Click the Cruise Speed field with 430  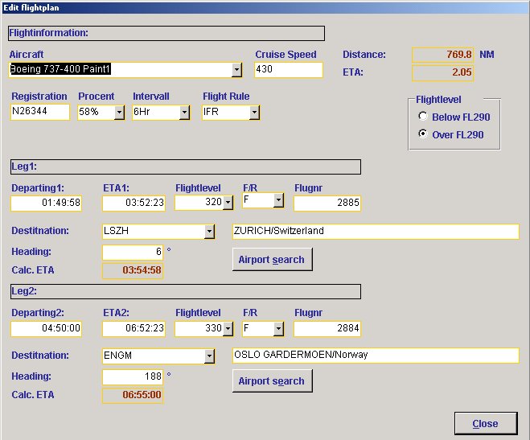(288, 70)
